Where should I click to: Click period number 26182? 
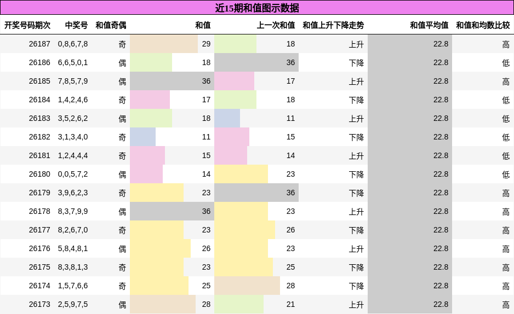click(39, 137)
